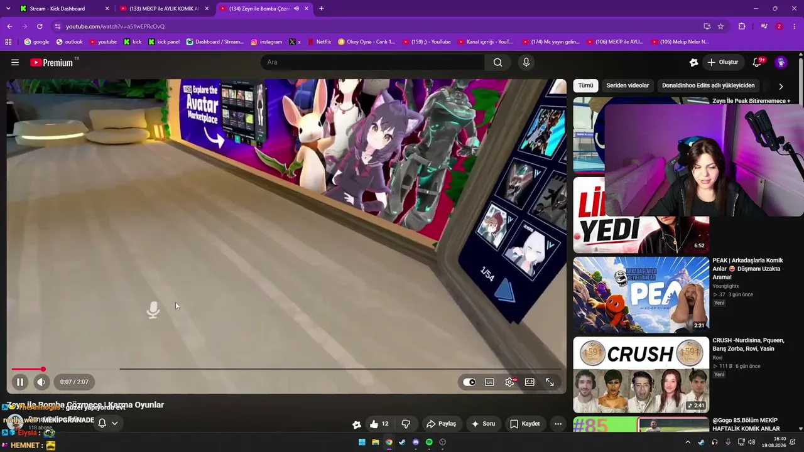Open the instagram bookmark
804x452 pixels.
click(x=266, y=42)
